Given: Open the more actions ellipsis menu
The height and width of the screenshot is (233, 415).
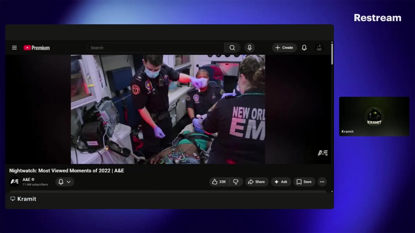Looking at the screenshot, I should pyautogui.click(x=322, y=182).
